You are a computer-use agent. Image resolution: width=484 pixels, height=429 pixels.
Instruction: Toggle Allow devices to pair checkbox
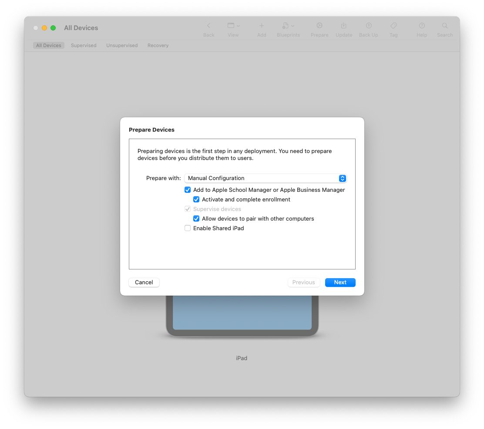[x=196, y=218]
